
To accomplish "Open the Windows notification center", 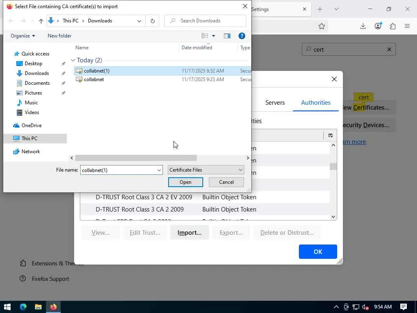I will (x=403, y=307).
